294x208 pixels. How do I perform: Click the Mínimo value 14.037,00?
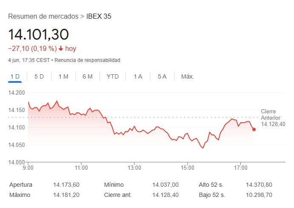tap(166, 185)
